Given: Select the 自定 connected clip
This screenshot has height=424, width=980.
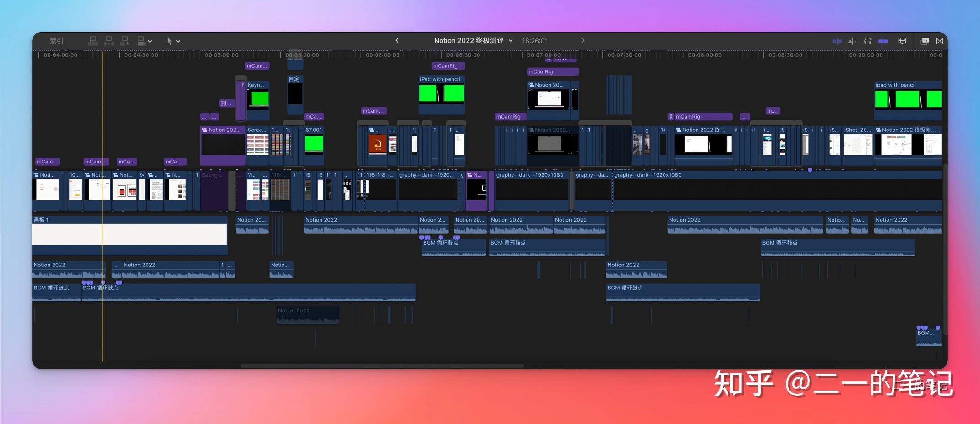Looking at the screenshot, I should click(x=295, y=94).
